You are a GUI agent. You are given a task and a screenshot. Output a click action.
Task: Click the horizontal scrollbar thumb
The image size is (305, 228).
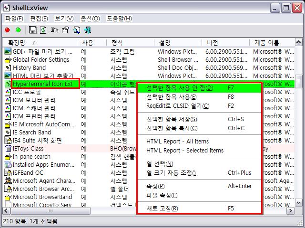click(51, 211)
